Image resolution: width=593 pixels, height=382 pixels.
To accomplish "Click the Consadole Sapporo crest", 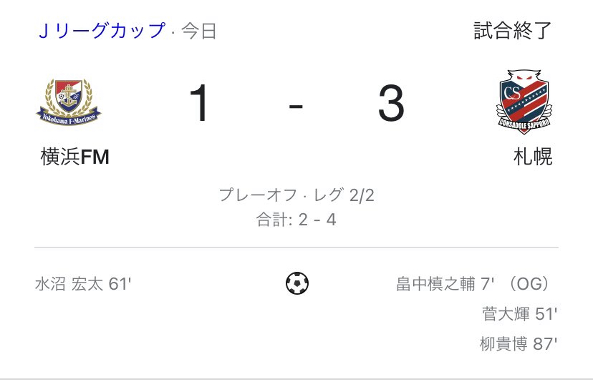I will (524, 102).
